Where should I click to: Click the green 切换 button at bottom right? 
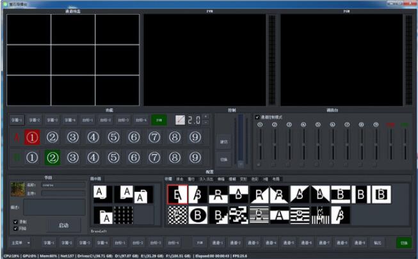[403, 243]
